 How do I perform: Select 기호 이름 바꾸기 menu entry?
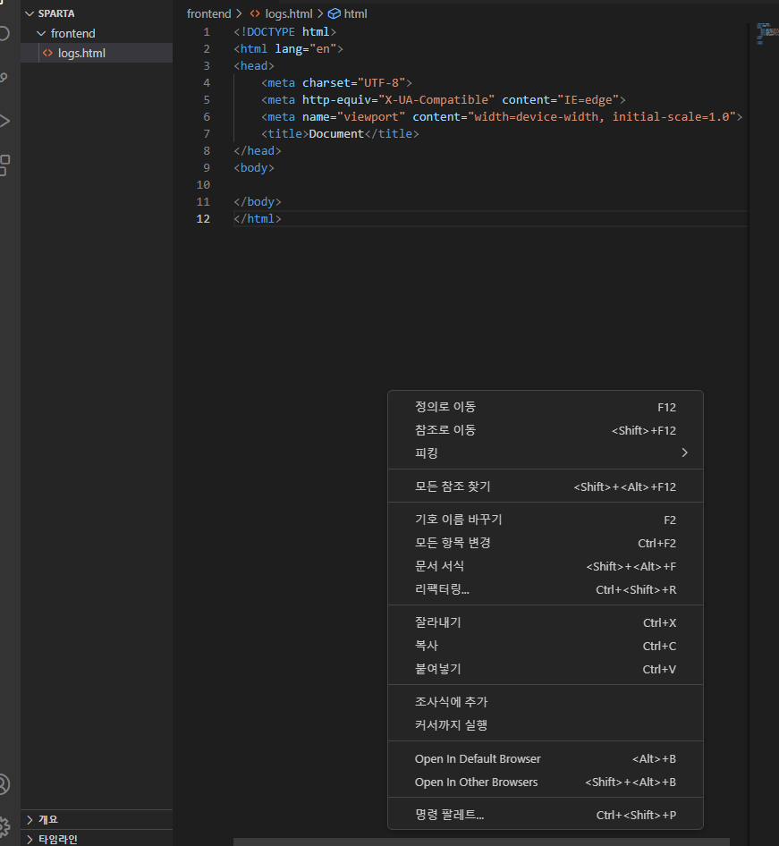tap(546, 520)
